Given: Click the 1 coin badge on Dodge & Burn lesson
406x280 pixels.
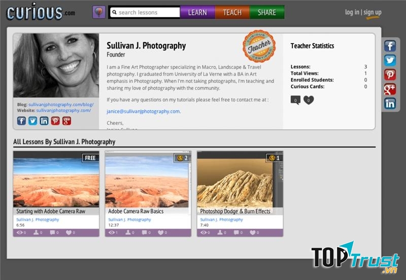Looking at the screenshot, I should point(275,158).
